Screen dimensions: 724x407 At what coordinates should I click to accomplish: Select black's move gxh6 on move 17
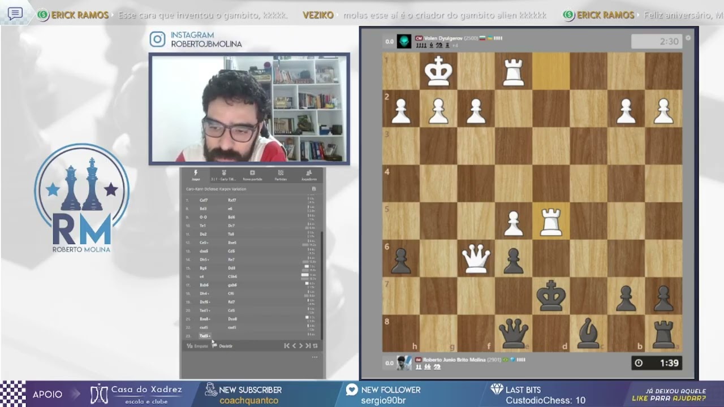tap(232, 285)
